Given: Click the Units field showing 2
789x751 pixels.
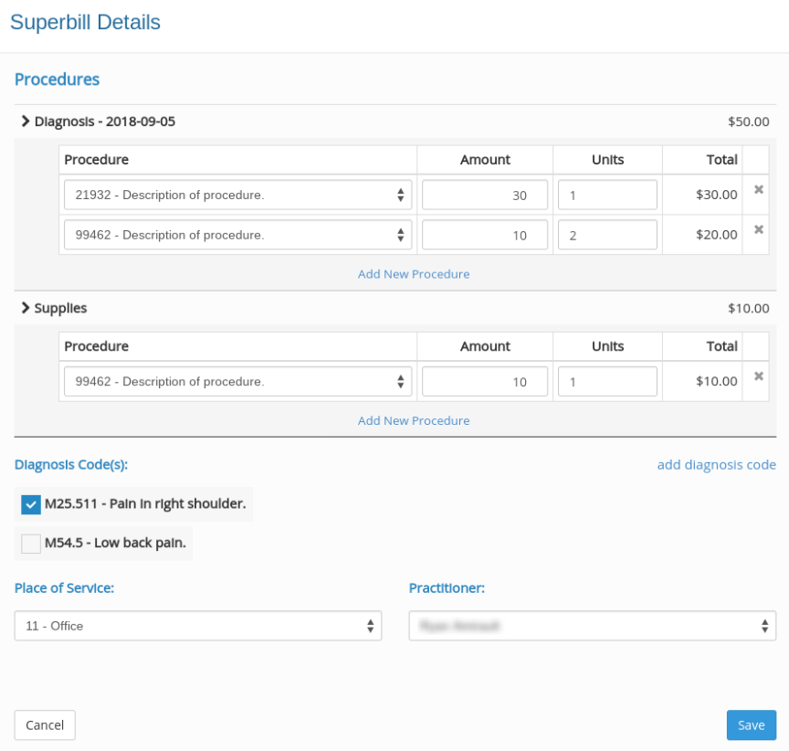Looking at the screenshot, I should click(x=607, y=234).
